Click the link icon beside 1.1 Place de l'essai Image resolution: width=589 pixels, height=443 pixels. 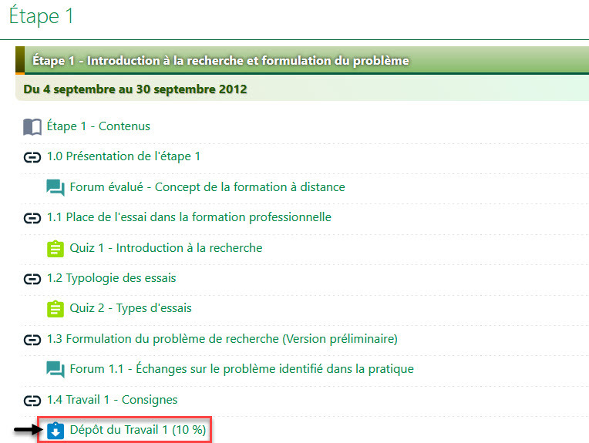point(32,218)
